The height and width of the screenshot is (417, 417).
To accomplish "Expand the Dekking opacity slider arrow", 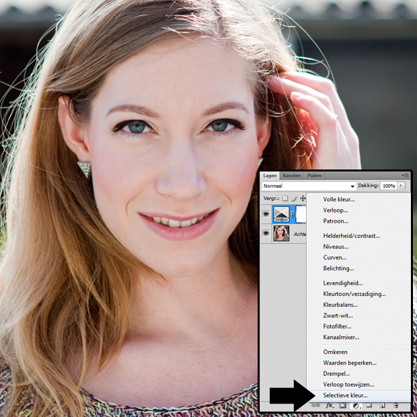I will [402, 186].
